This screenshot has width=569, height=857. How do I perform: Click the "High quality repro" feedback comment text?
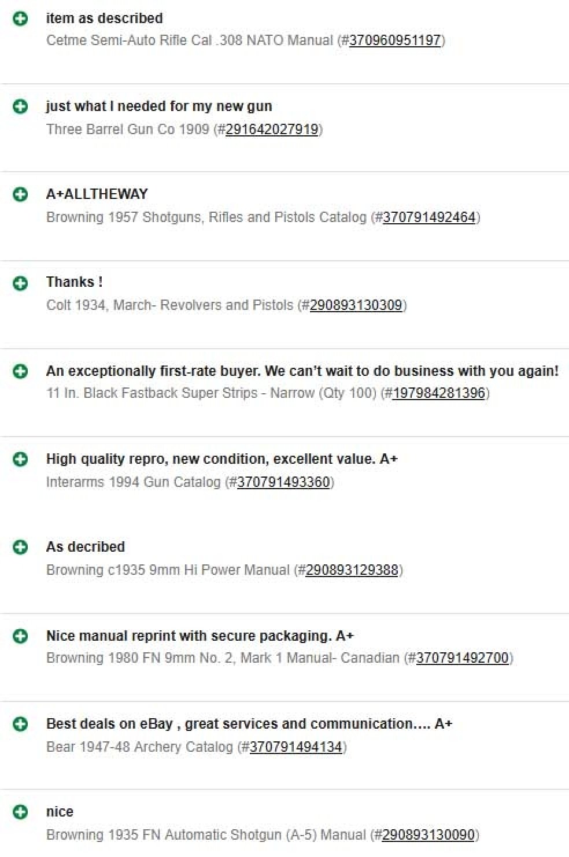pos(222,459)
